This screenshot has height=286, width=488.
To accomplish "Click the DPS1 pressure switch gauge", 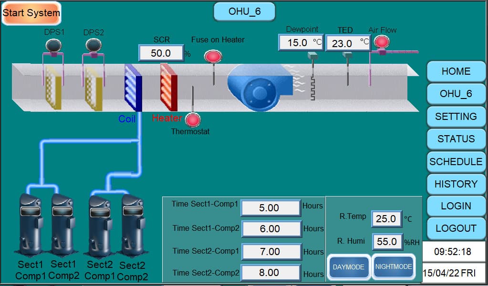I will point(54,46).
